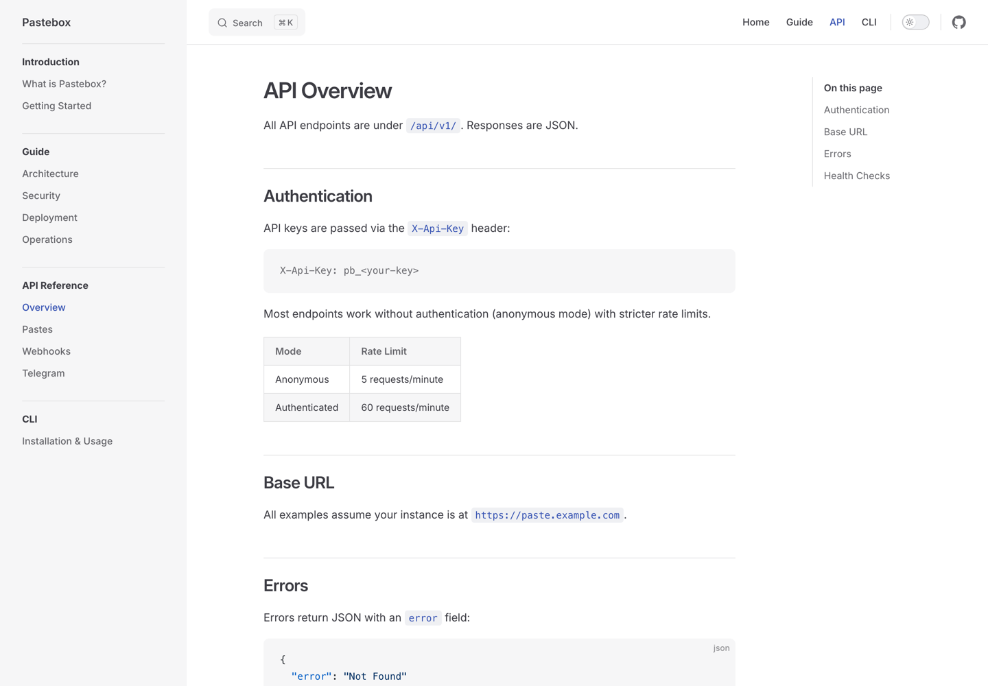The height and width of the screenshot is (686, 988).
Task: Toggle the dark mode appearance switch
Action: (915, 22)
